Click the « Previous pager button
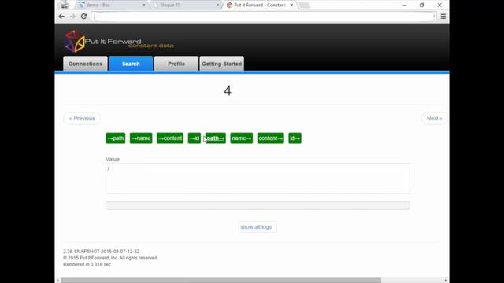Image resolution: width=504 pixels, height=283 pixels. (x=82, y=119)
